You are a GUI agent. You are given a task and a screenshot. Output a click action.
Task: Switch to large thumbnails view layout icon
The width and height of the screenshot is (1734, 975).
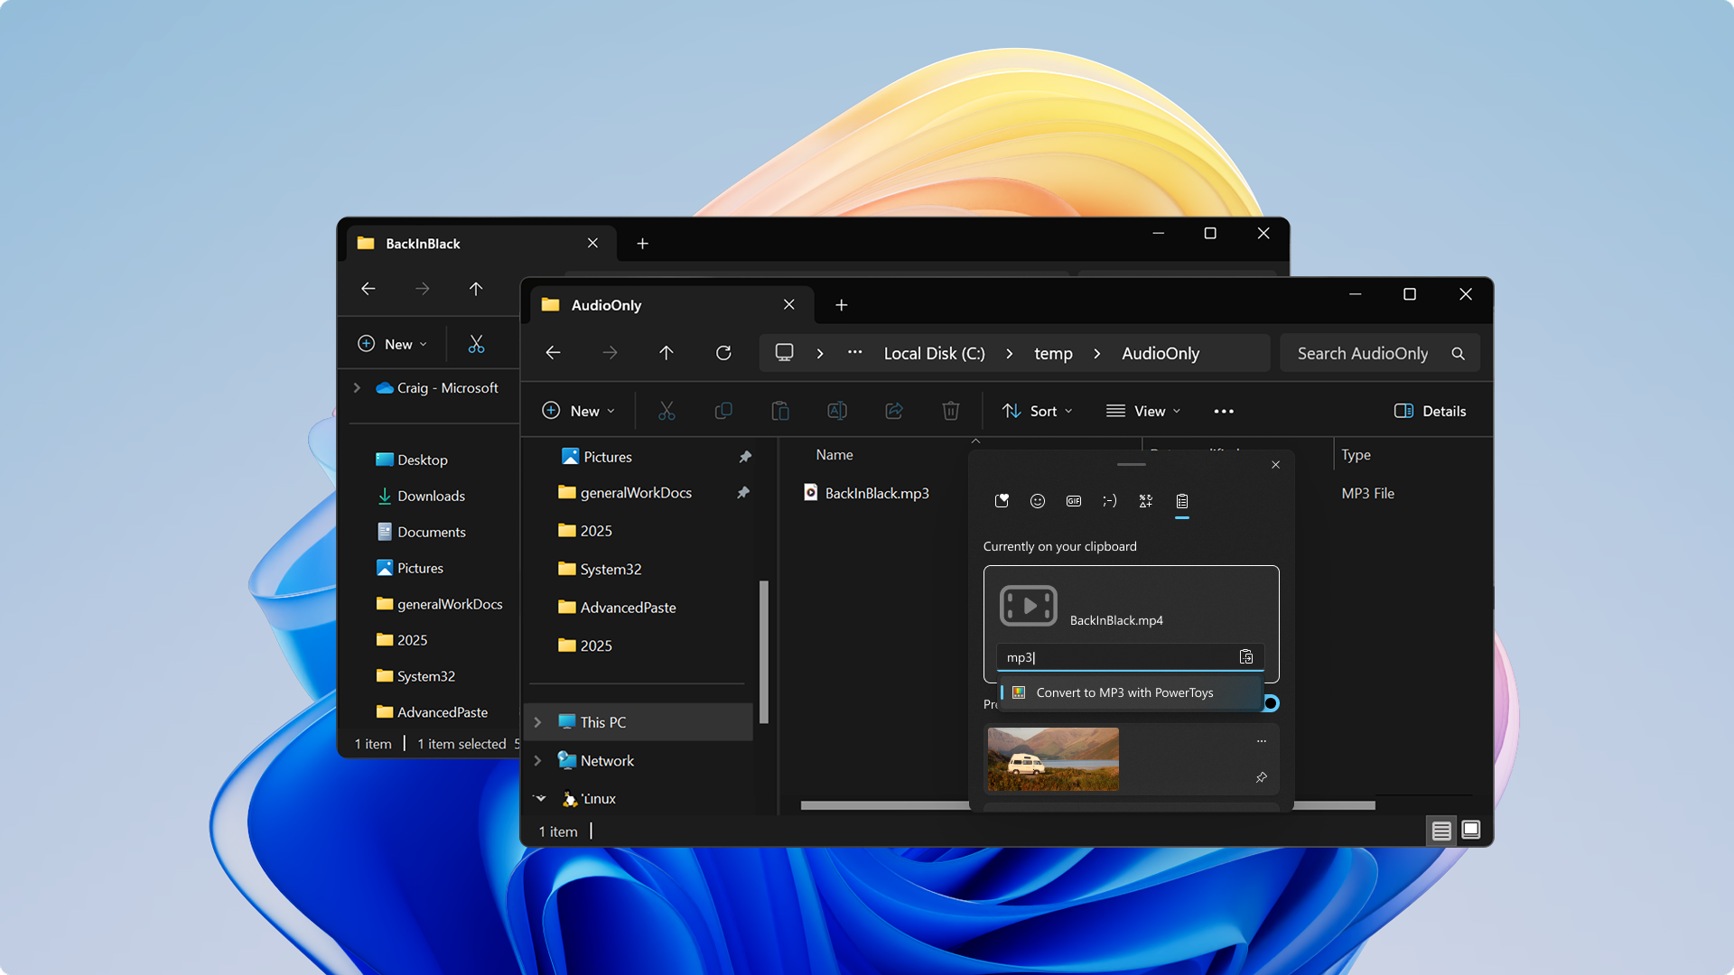(1471, 831)
